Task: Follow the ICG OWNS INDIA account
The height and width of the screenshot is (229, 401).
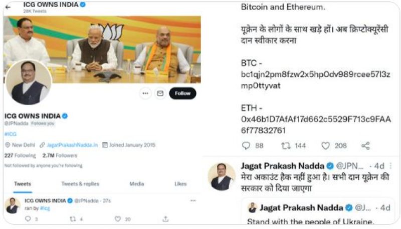Action: point(182,93)
